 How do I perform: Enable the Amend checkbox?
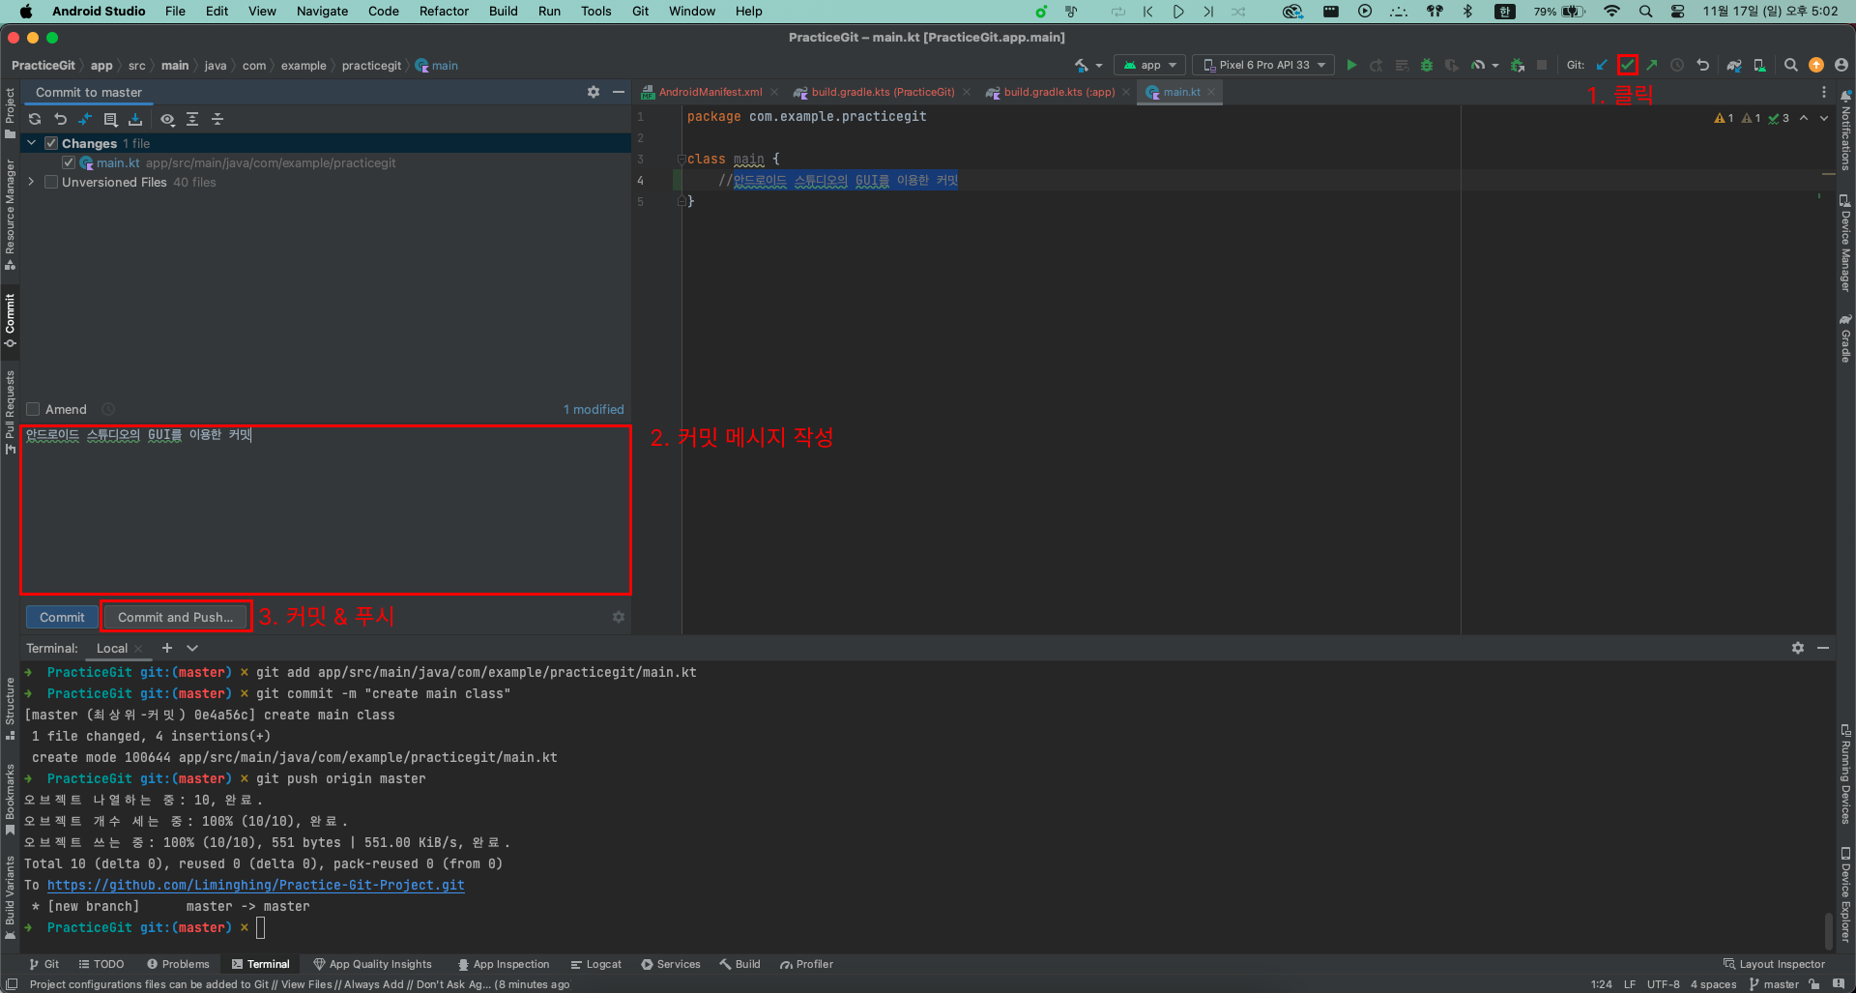coord(33,409)
